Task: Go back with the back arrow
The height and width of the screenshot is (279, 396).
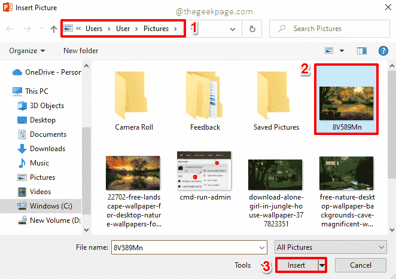Action: [10, 29]
